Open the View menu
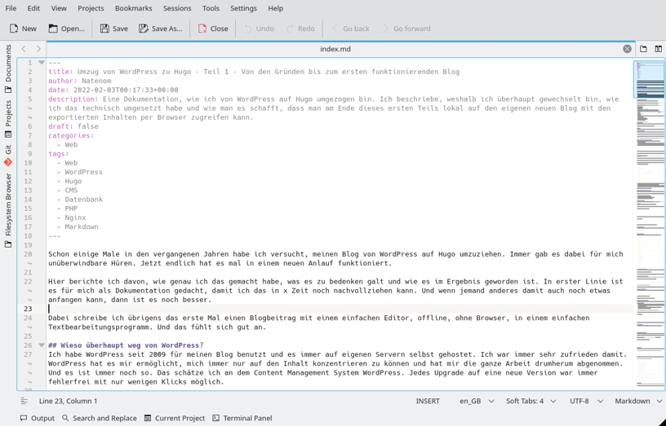This screenshot has width=666, height=426. tap(59, 8)
